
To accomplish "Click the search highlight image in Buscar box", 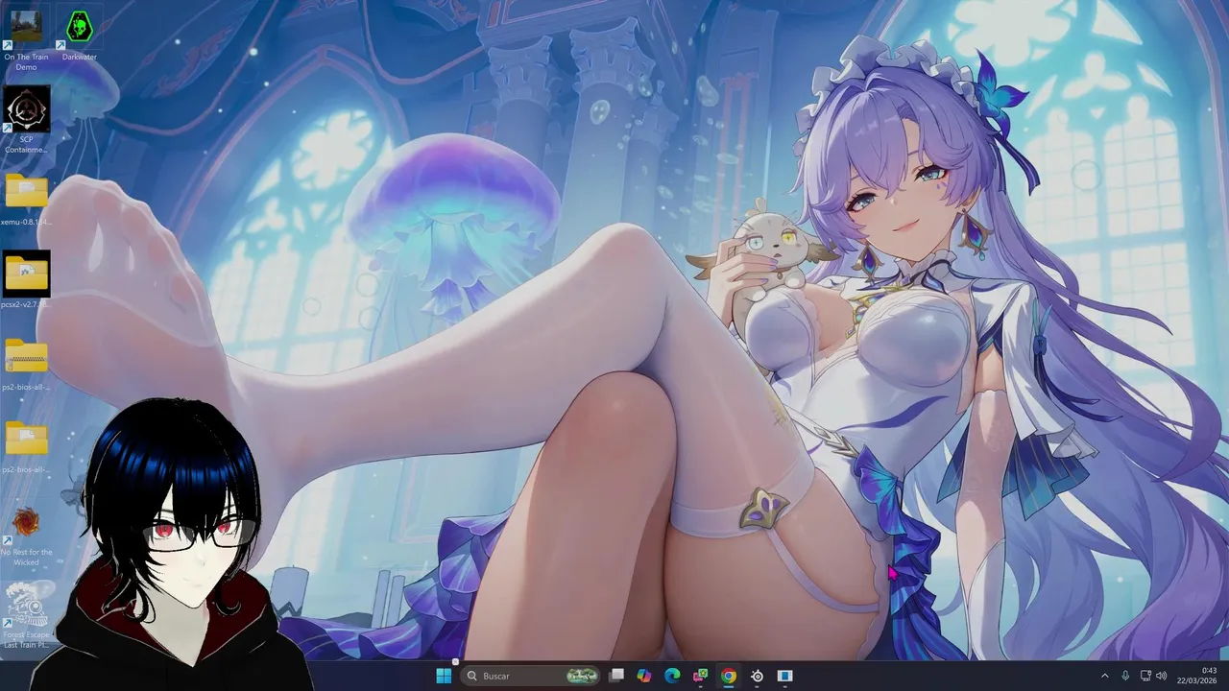I will [582, 676].
